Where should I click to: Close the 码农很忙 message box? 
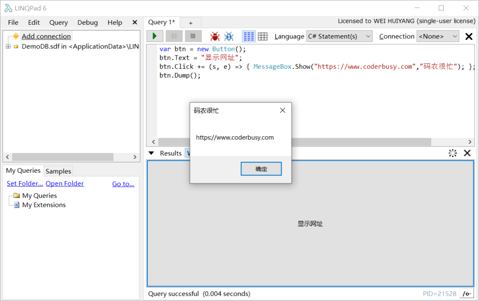[x=283, y=110]
